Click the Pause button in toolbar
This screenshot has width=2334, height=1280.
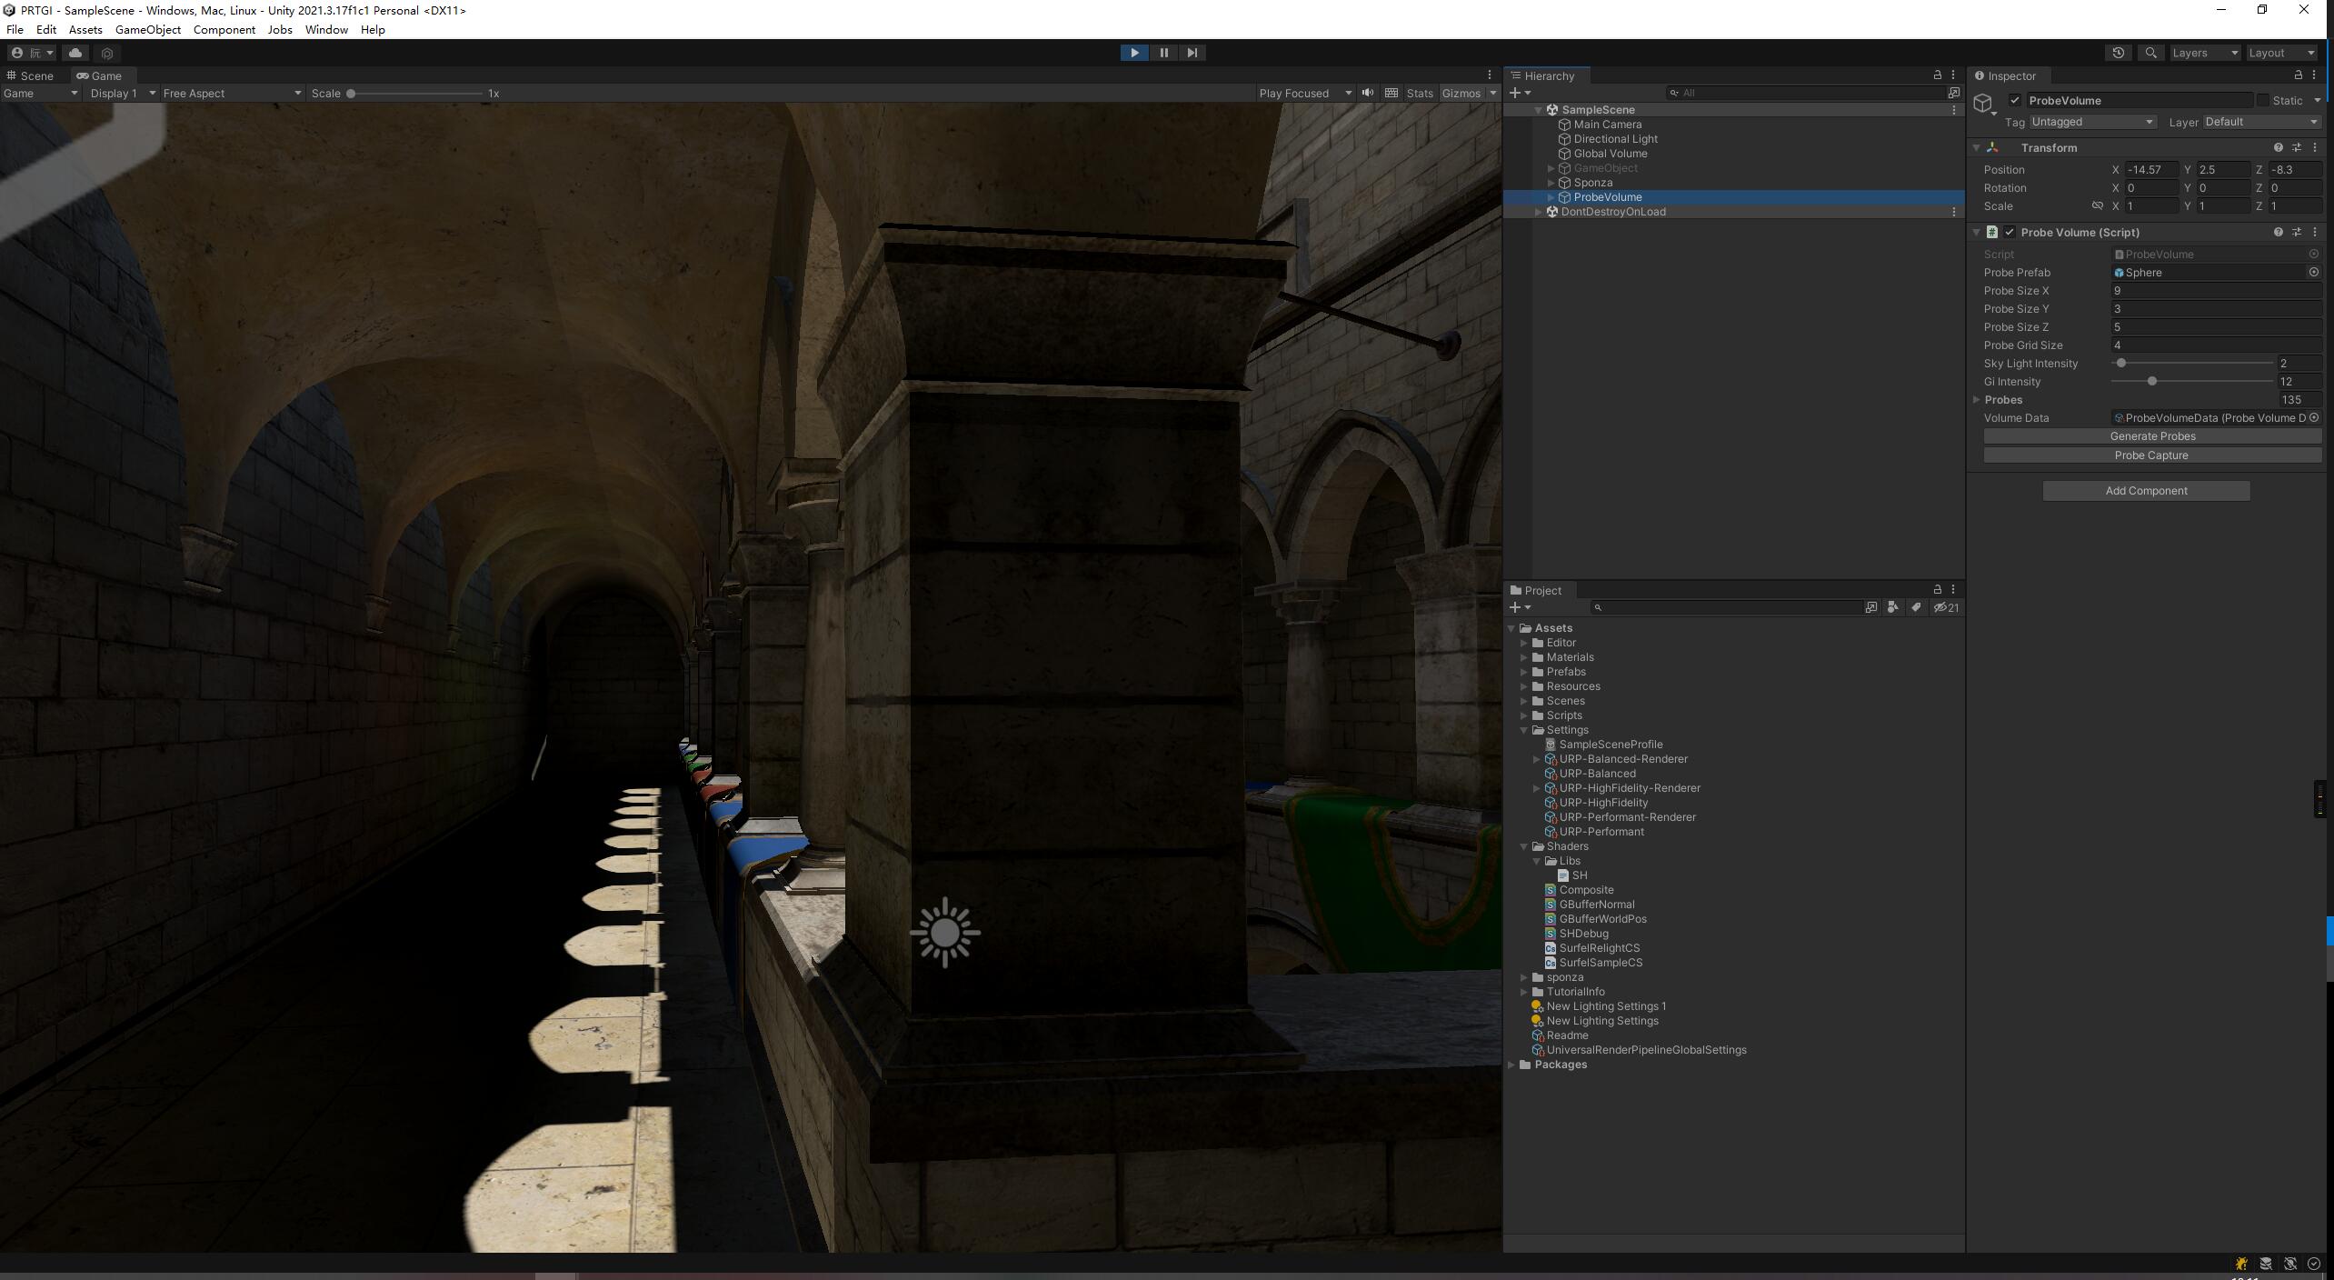[1163, 53]
